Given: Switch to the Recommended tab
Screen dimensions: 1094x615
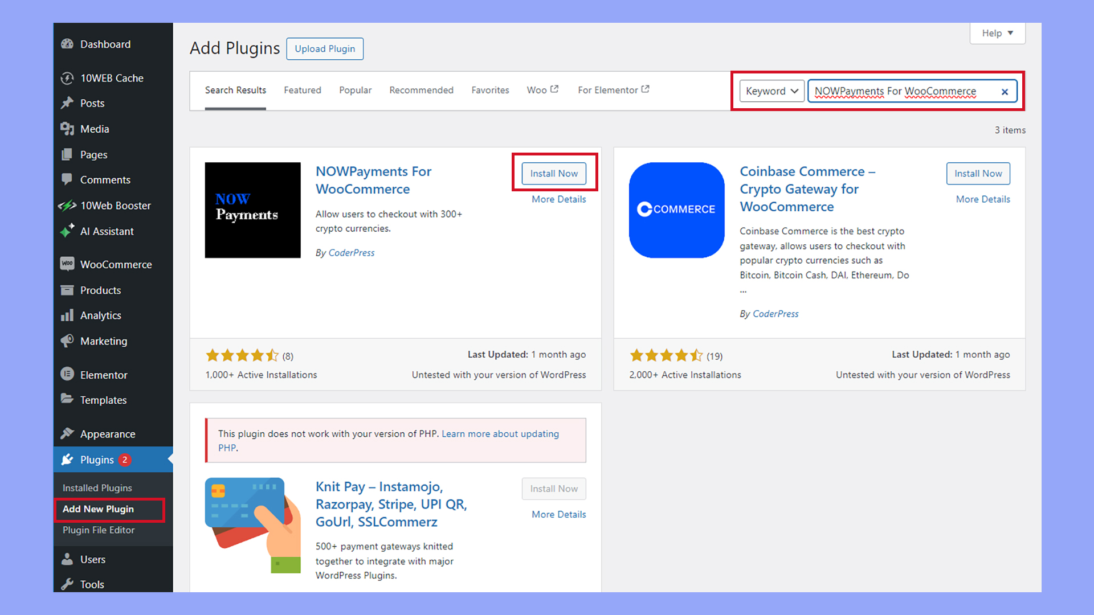Looking at the screenshot, I should point(421,90).
